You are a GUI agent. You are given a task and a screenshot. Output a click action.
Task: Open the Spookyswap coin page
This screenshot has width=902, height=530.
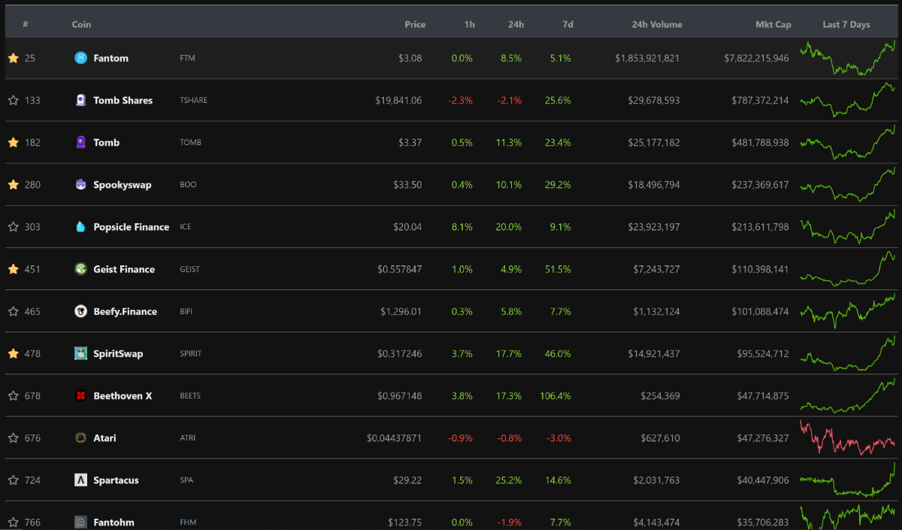click(123, 184)
